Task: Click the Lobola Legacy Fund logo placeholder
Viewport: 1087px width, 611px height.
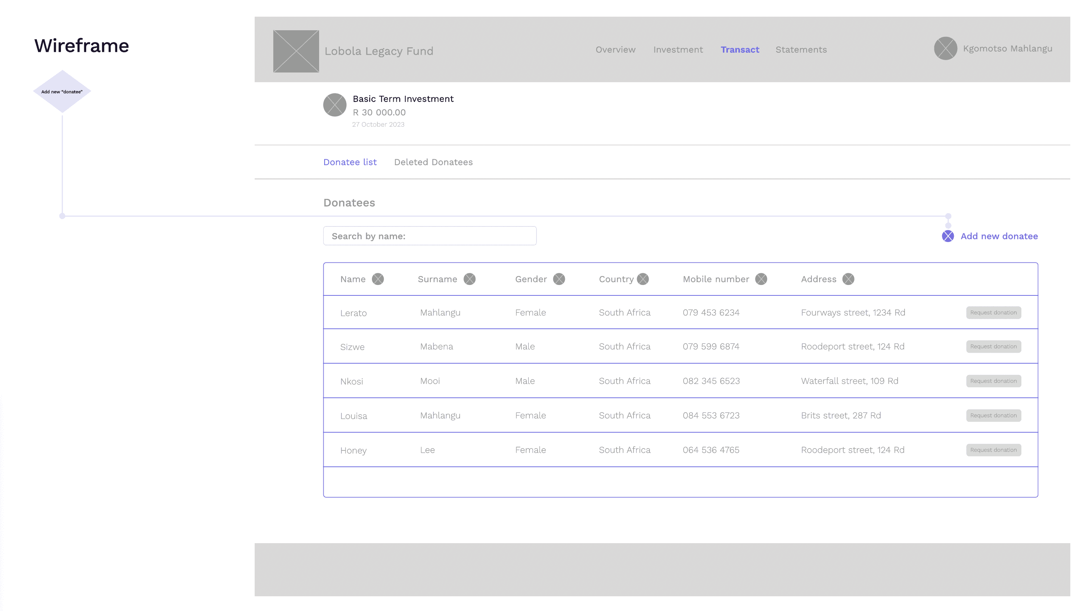Action: pyautogui.click(x=296, y=51)
